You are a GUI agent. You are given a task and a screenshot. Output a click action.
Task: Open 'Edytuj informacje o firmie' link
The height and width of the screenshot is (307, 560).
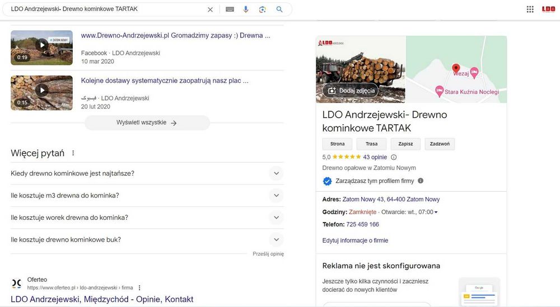coord(355,240)
